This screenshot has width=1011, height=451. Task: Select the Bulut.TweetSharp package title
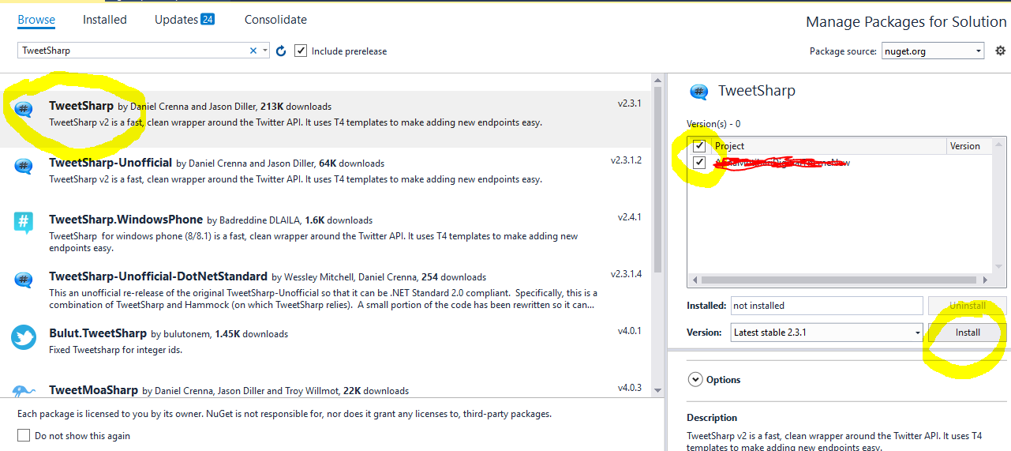click(x=98, y=333)
